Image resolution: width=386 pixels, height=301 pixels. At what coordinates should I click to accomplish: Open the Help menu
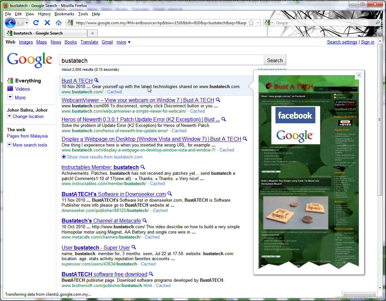tap(96, 14)
